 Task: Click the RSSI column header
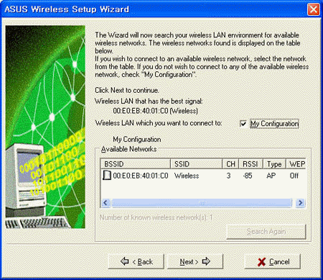click(x=251, y=164)
